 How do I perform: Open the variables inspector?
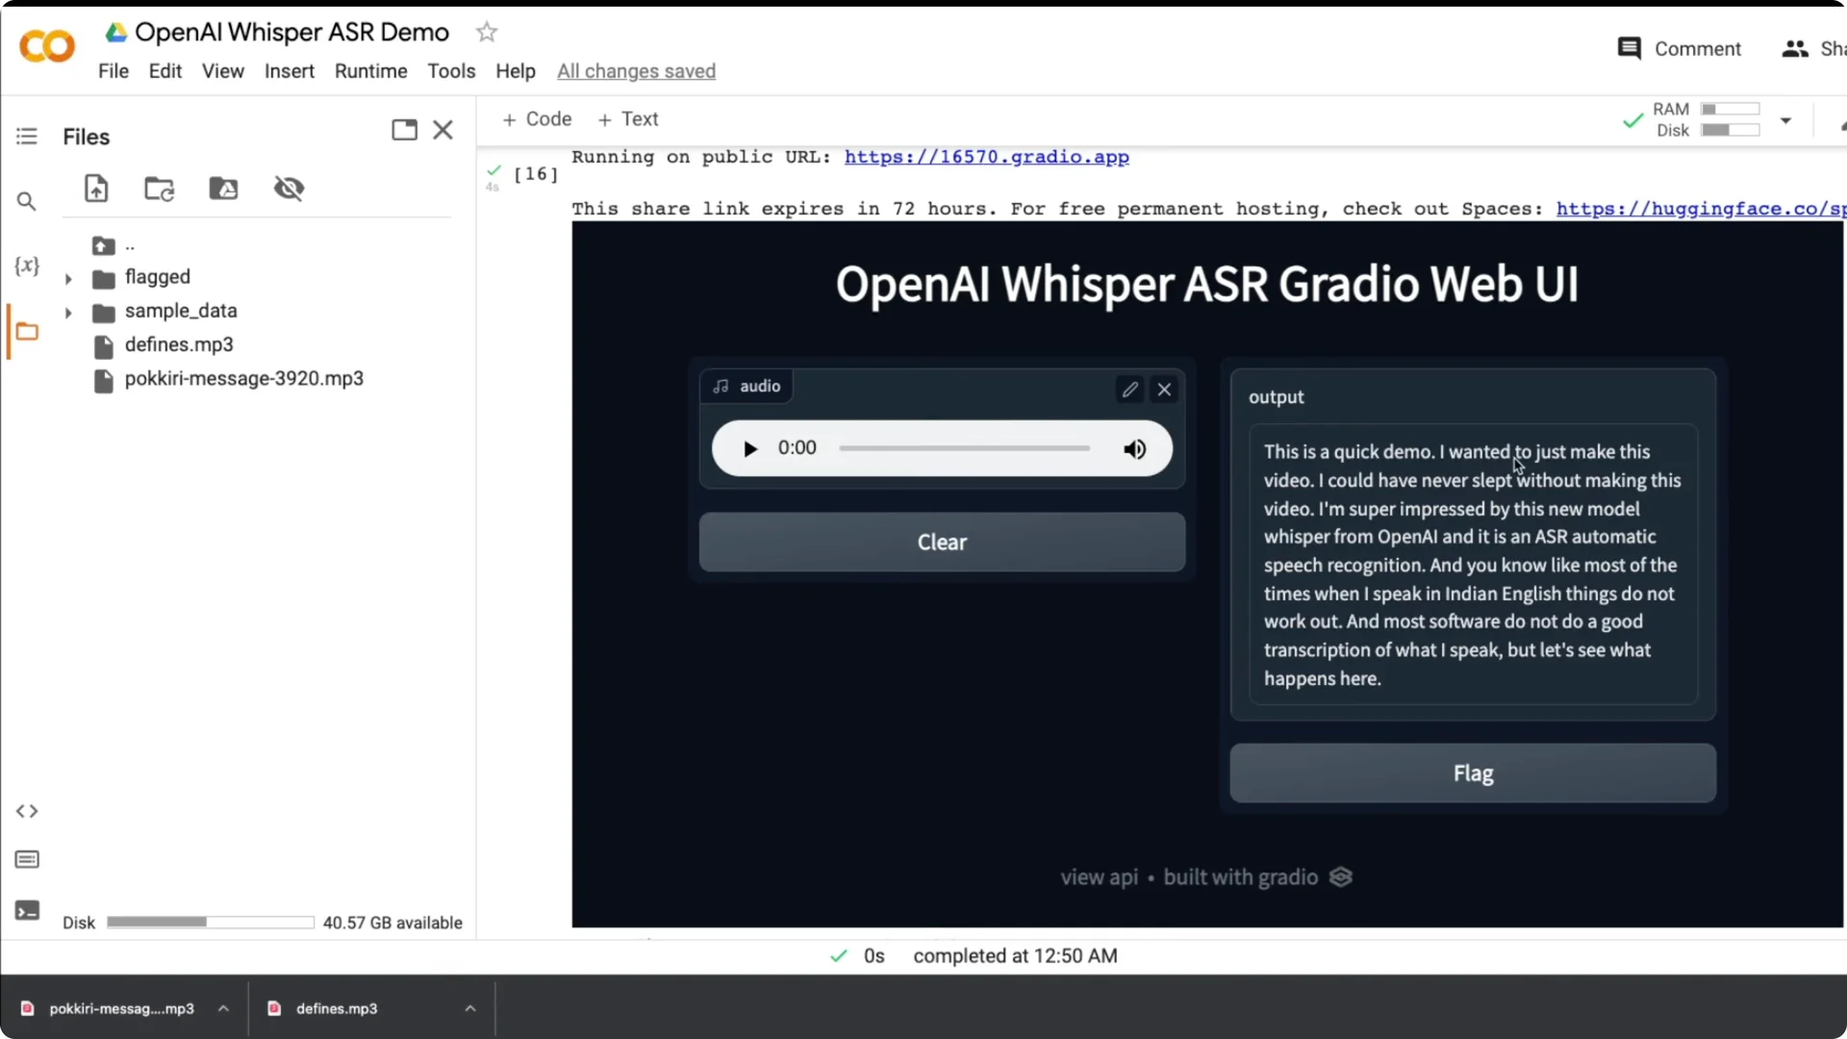coord(26,267)
